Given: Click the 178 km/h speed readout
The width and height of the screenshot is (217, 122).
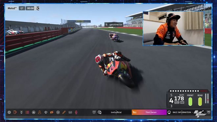Looking at the screenshot, I should (x=179, y=98).
